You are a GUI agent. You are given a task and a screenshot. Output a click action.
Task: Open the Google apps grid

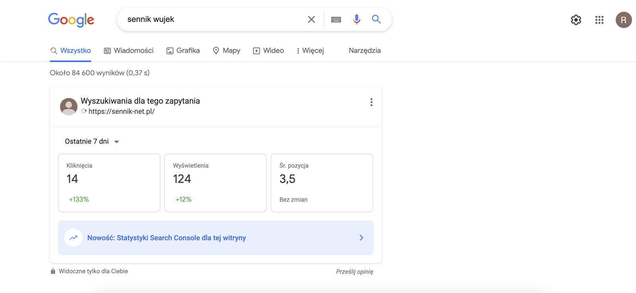pos(599,20)
